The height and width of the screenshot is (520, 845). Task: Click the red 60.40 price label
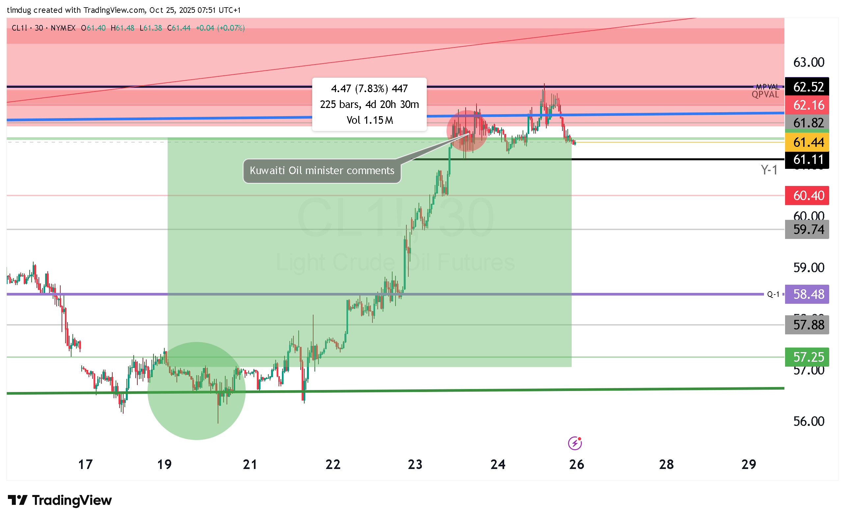pyautogui.click(x=807, y=195)
